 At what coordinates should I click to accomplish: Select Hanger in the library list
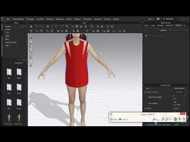point(7,36)
